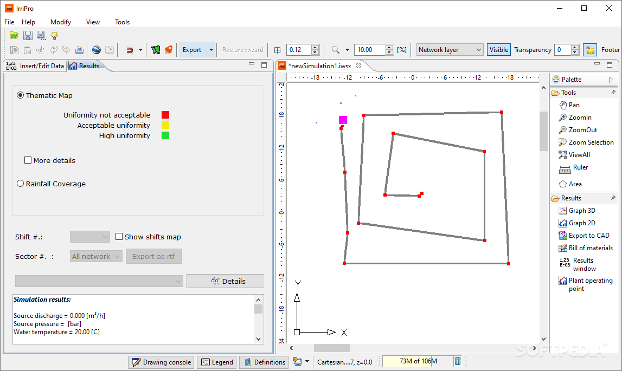The width and height of the screenshot is (622, 371).
Task: Open the Google Earth globe icon
Action: click(x=97, y=50)
